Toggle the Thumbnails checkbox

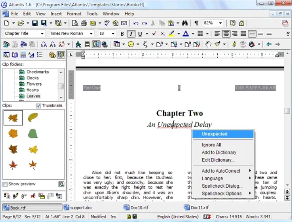coord(38,106)
